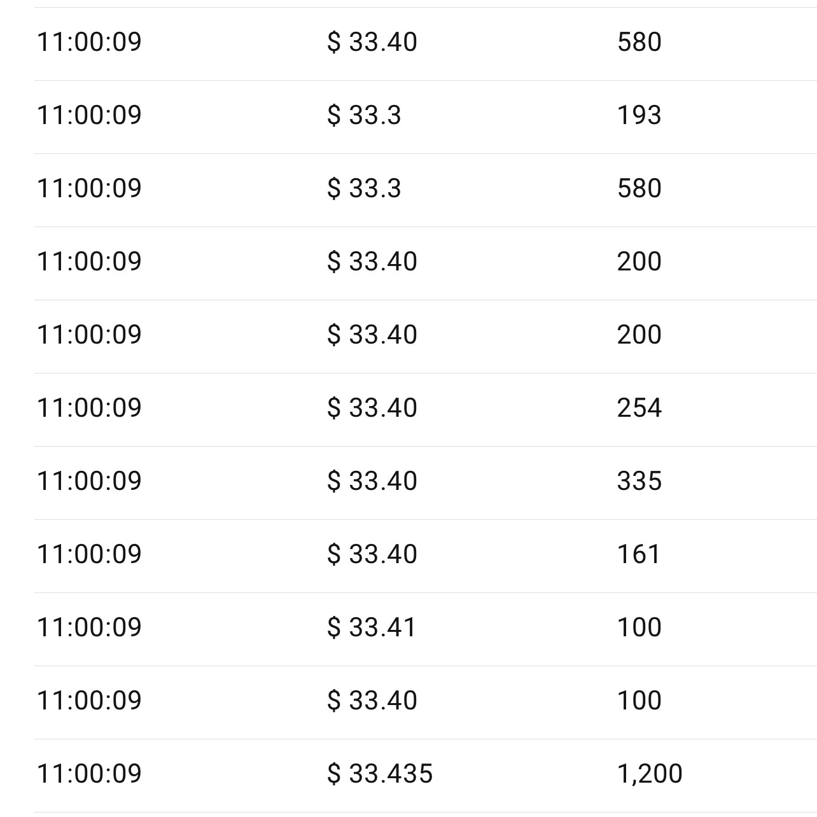The image size is (817, 817).
Task: Select the price in the 335-volume row
Action: coord(372,481)
